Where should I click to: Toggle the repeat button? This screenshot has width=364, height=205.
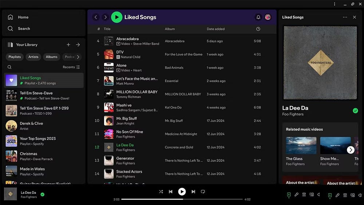click(x=203, y=192)
